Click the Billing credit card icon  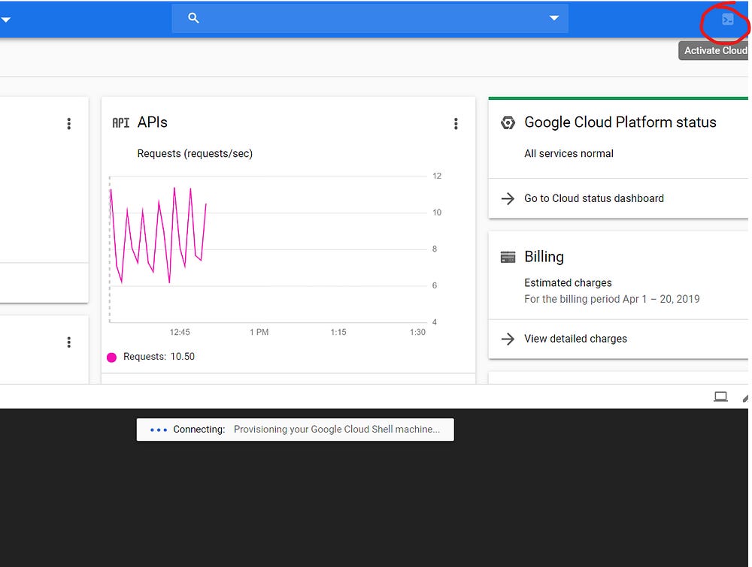point(508,257)
